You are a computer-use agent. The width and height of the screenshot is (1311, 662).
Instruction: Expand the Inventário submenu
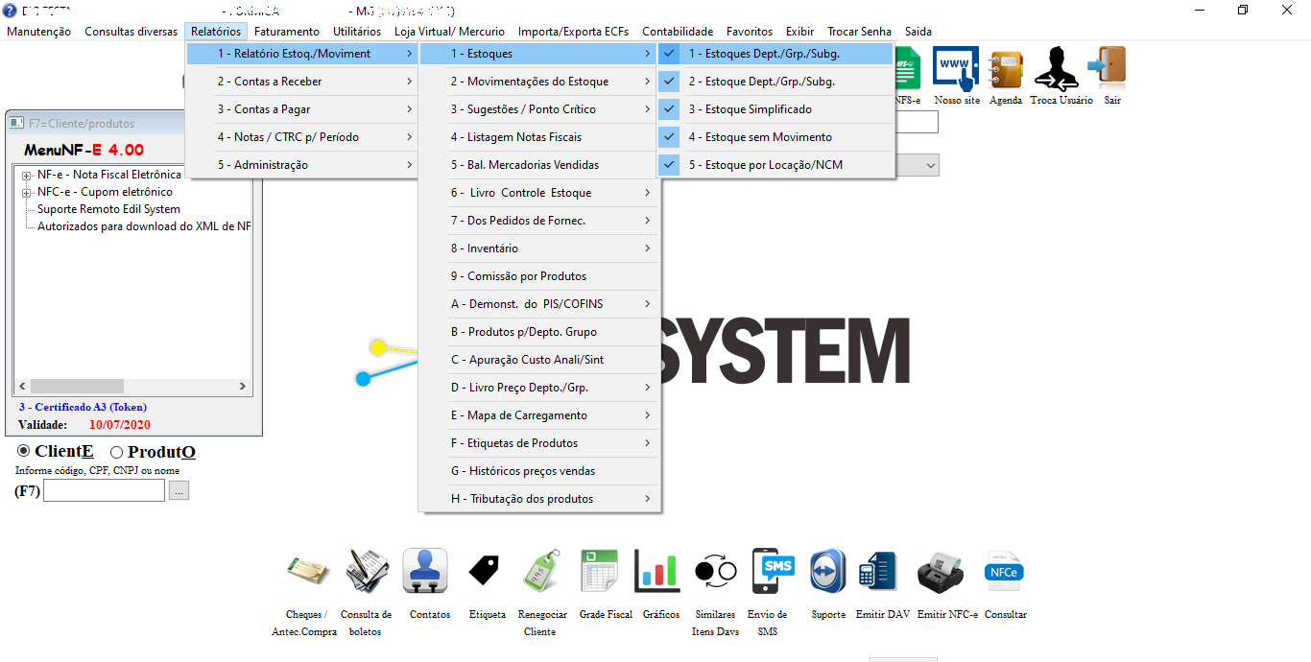pos(539,248)
